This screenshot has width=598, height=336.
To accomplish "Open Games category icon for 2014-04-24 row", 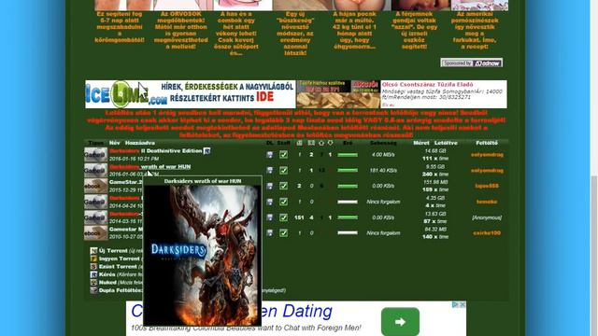I will click(95, 202).
